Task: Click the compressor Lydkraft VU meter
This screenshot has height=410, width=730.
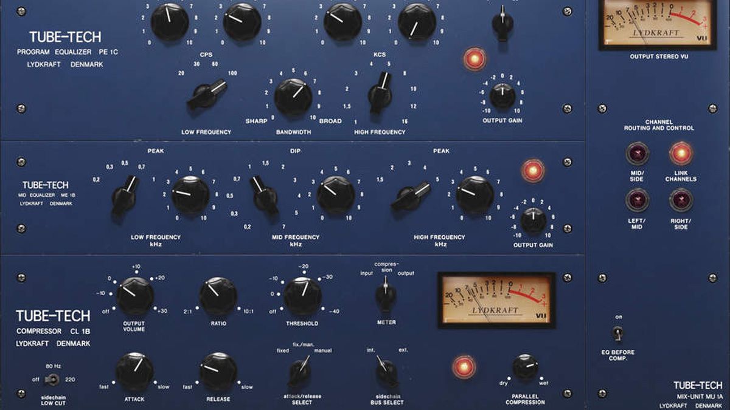Action: 496,300
